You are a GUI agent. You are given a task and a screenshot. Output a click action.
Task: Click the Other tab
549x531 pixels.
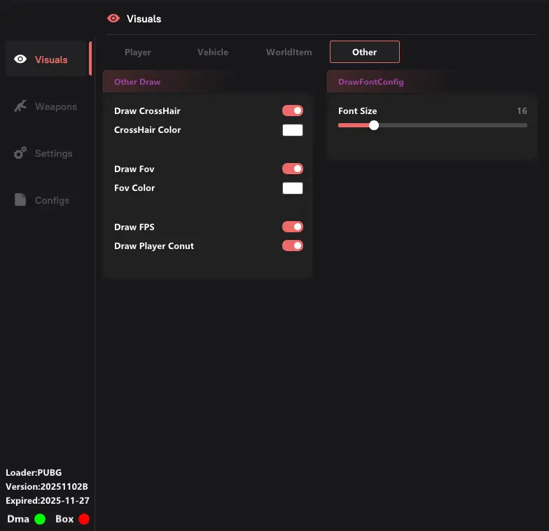click(365, 52)
